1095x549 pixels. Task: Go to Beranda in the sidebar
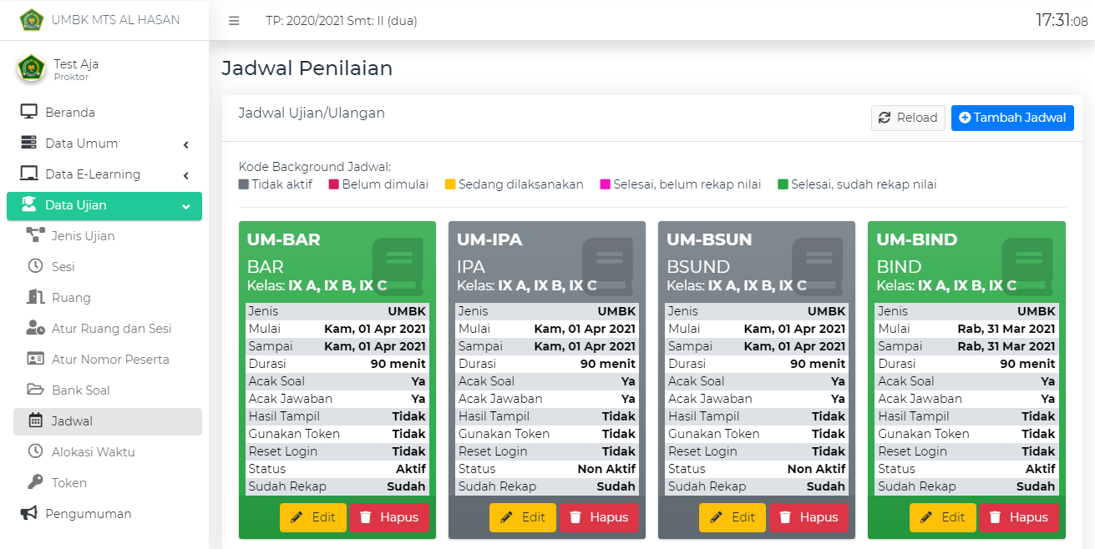pyautogui.click(x=70, y=113)
